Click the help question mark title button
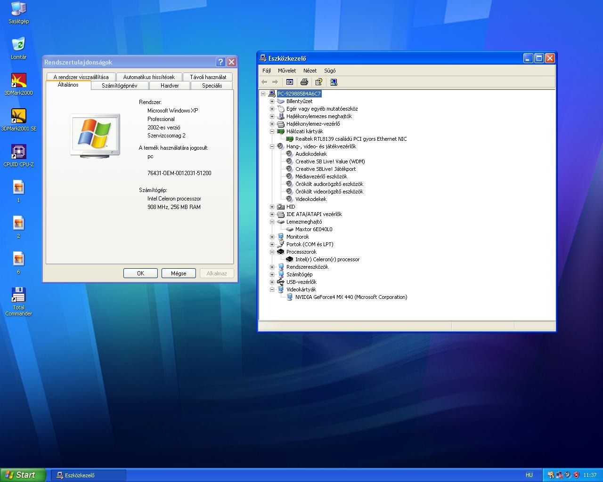Image resolution: width=603 pixels, height=482 pixels. 220,62
